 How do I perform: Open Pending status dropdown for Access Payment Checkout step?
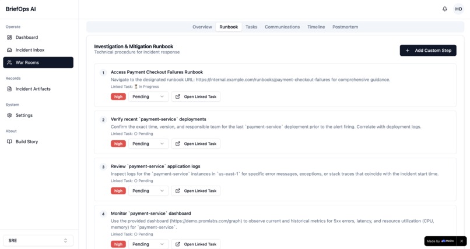[x=148, y=97]
